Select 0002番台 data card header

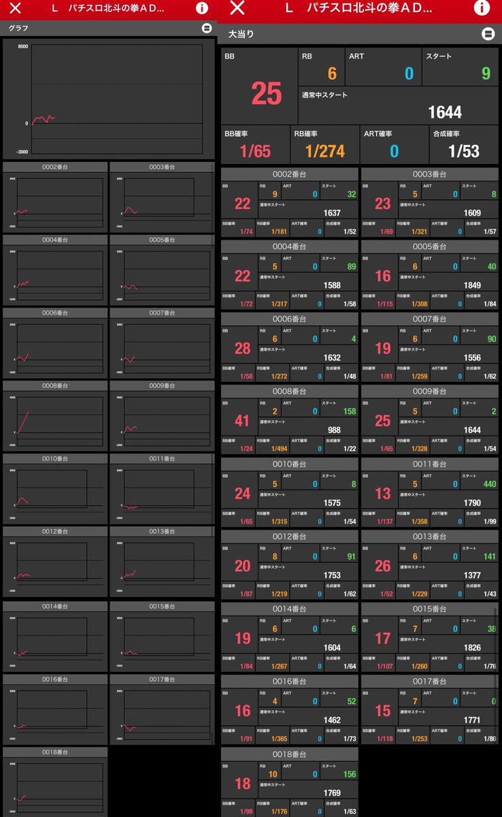pos(289,174)
